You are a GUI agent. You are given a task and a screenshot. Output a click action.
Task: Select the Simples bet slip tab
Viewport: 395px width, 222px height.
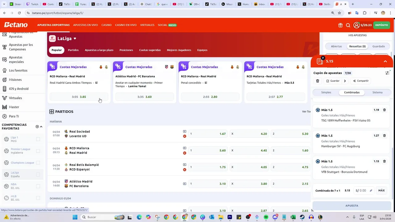coord(326,92)
